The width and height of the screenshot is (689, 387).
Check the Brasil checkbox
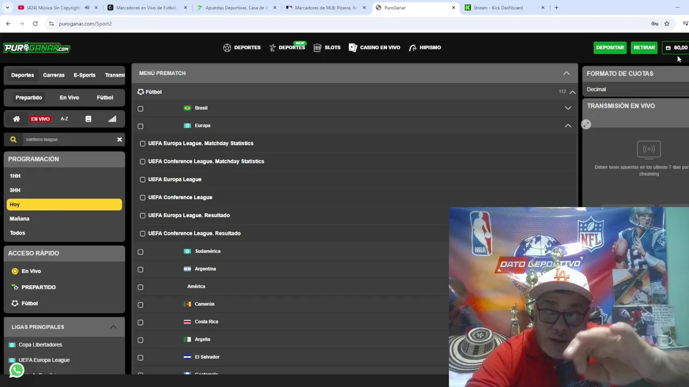(140, 109)
